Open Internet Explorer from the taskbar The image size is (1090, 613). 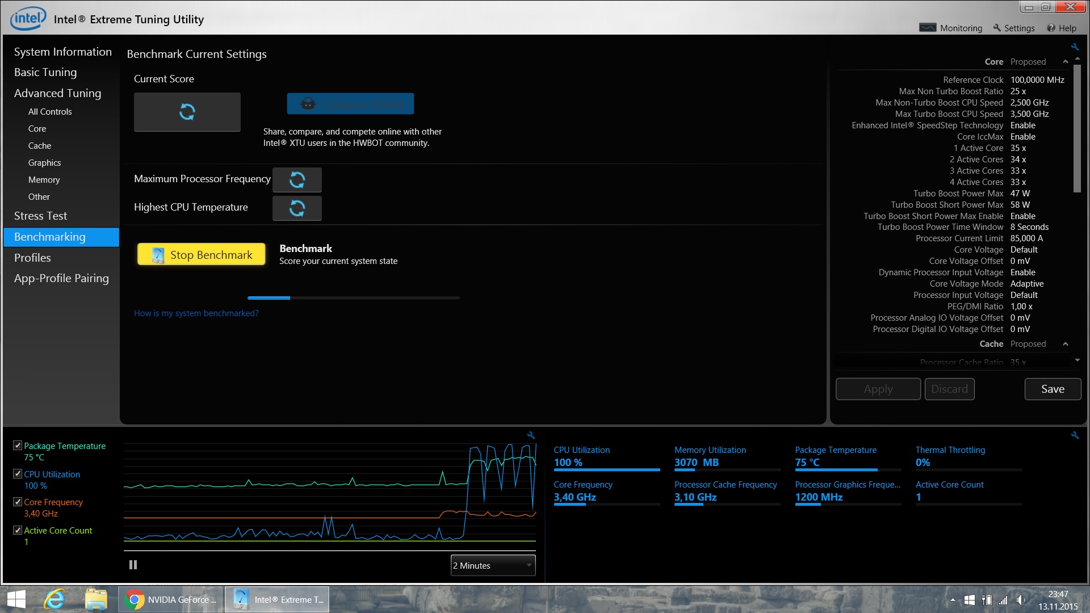[x=55, y=599]
